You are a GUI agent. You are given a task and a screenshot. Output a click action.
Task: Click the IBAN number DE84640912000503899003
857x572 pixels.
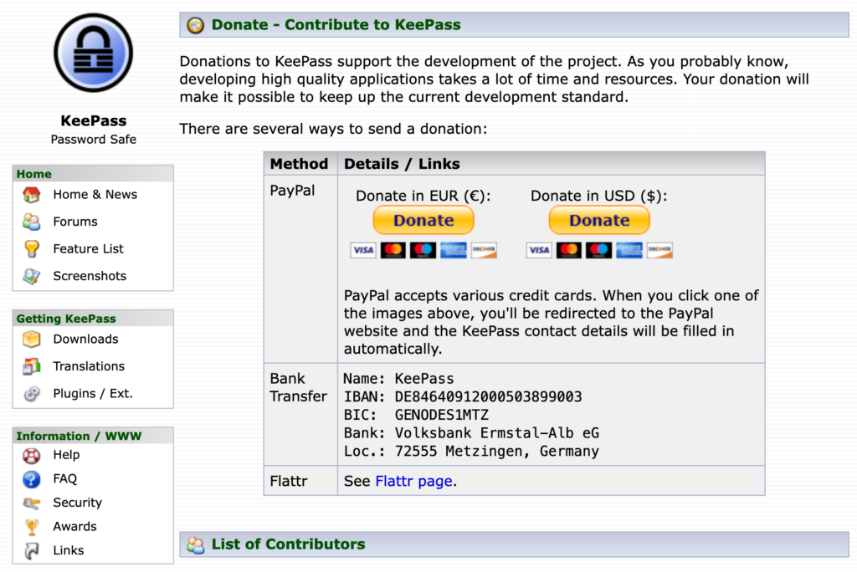pyautogui.click(x=489, y=397)
